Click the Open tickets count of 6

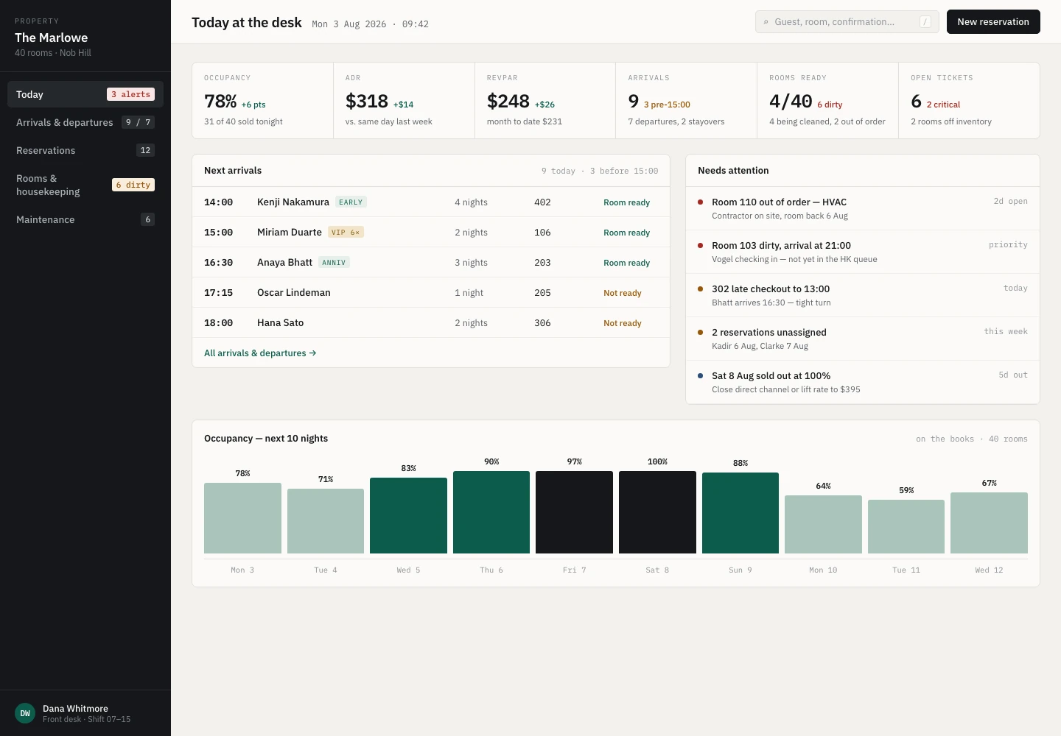(x=969, y=100)
